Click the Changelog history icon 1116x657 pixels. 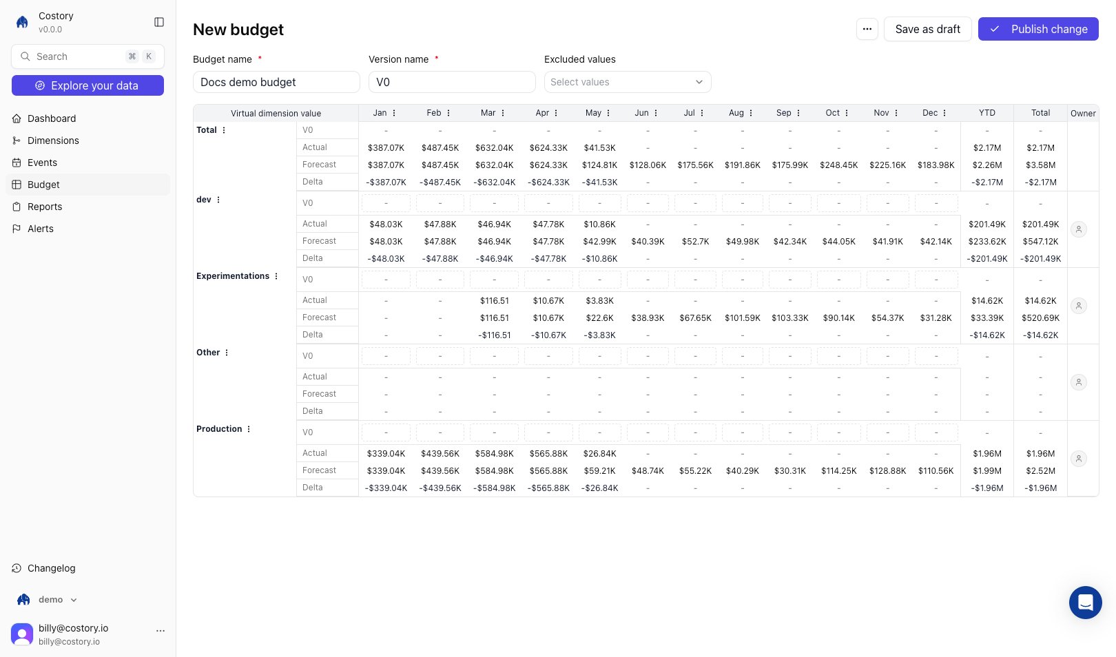point(17,568)
